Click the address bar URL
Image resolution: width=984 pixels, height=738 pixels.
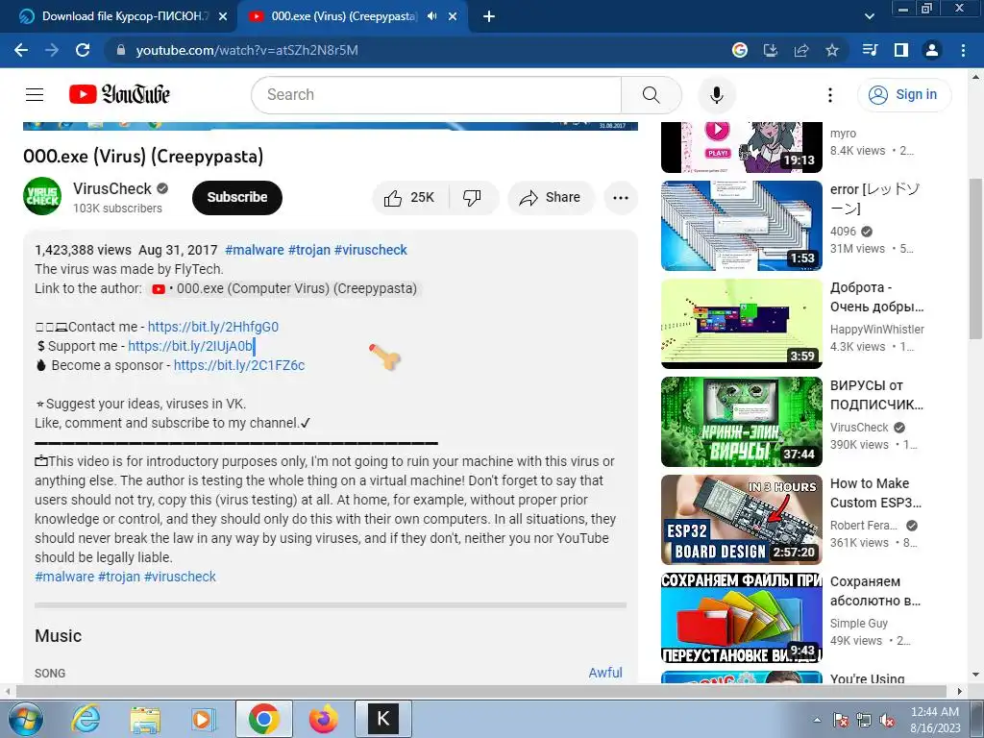[247, 50]
